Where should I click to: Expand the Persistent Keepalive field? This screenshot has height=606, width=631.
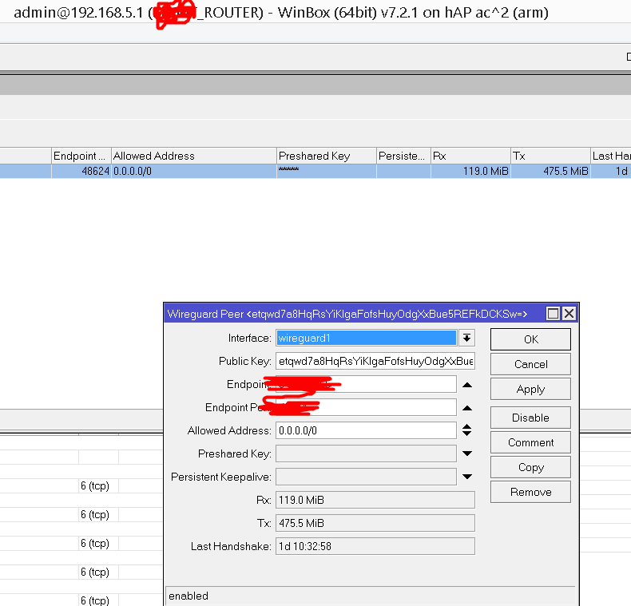click(x=466, y=477)
